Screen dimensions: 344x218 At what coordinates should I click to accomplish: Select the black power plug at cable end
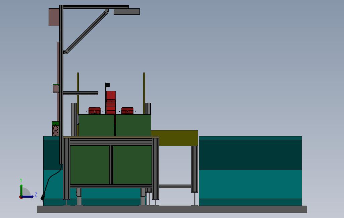(x=43, y=197)
